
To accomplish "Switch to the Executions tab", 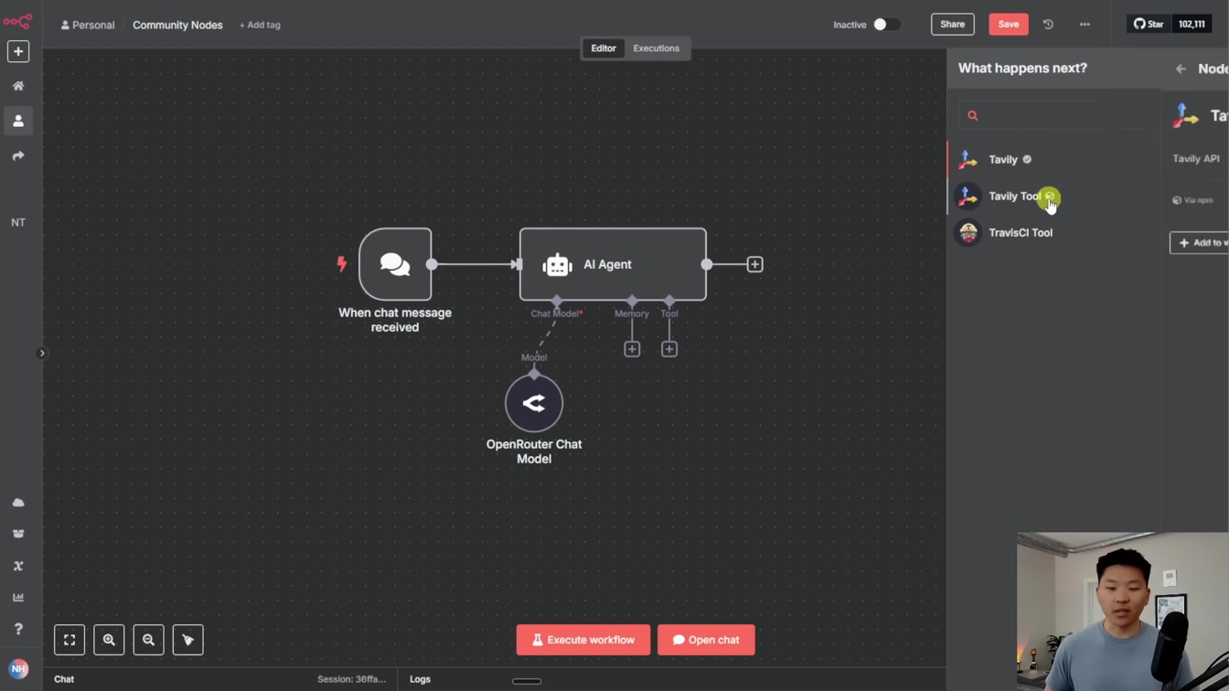I will click(x=656, y=48).
